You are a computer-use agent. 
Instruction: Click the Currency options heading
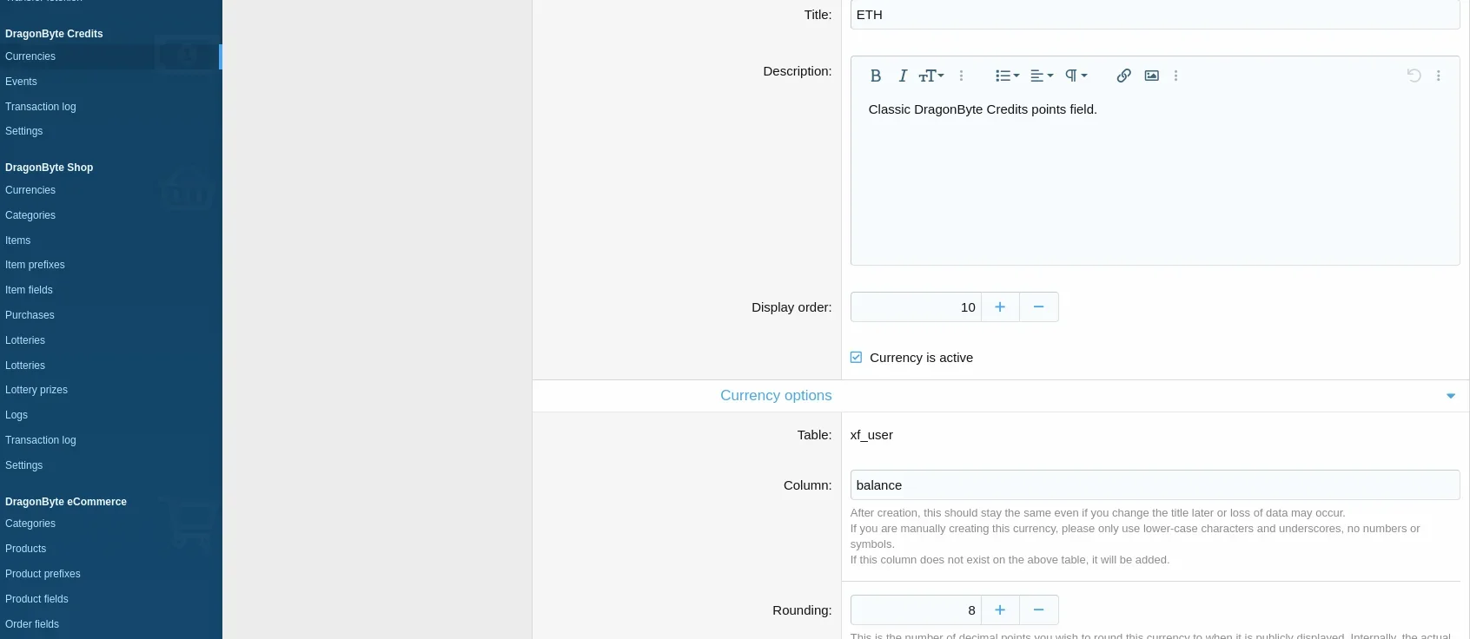click(x=776, y=396)
